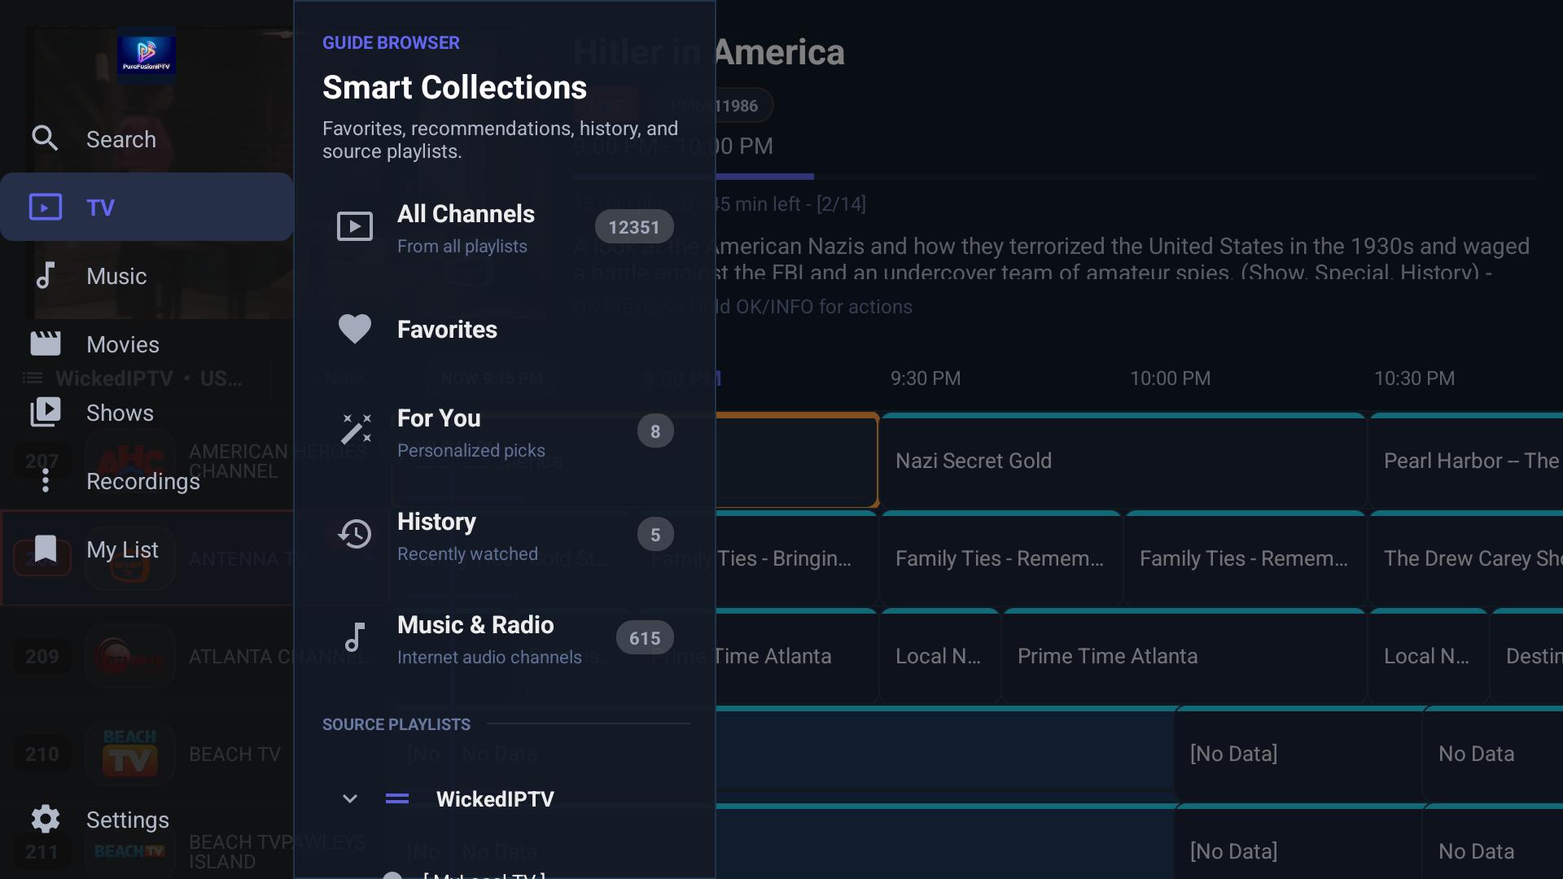
Task: Click SOURCE PLAYLISTS section header
Action: (x=396, y=724)
